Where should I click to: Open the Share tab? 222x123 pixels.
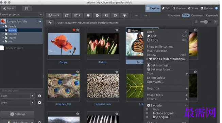point(193,8)
